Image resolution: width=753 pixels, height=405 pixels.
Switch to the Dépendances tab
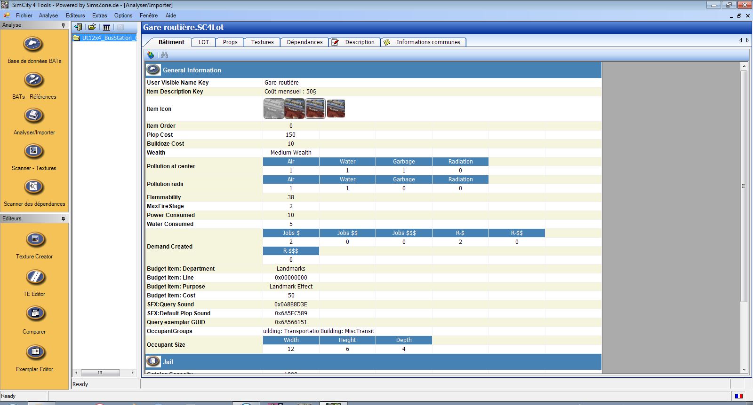(x=304, y=42)
